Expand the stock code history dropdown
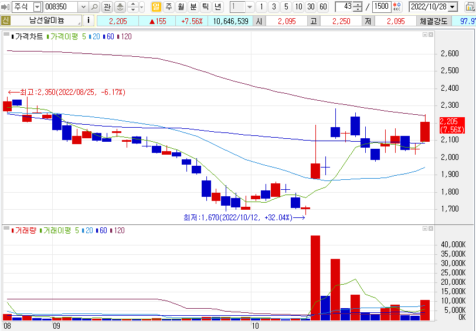 [x=83, y=6]
